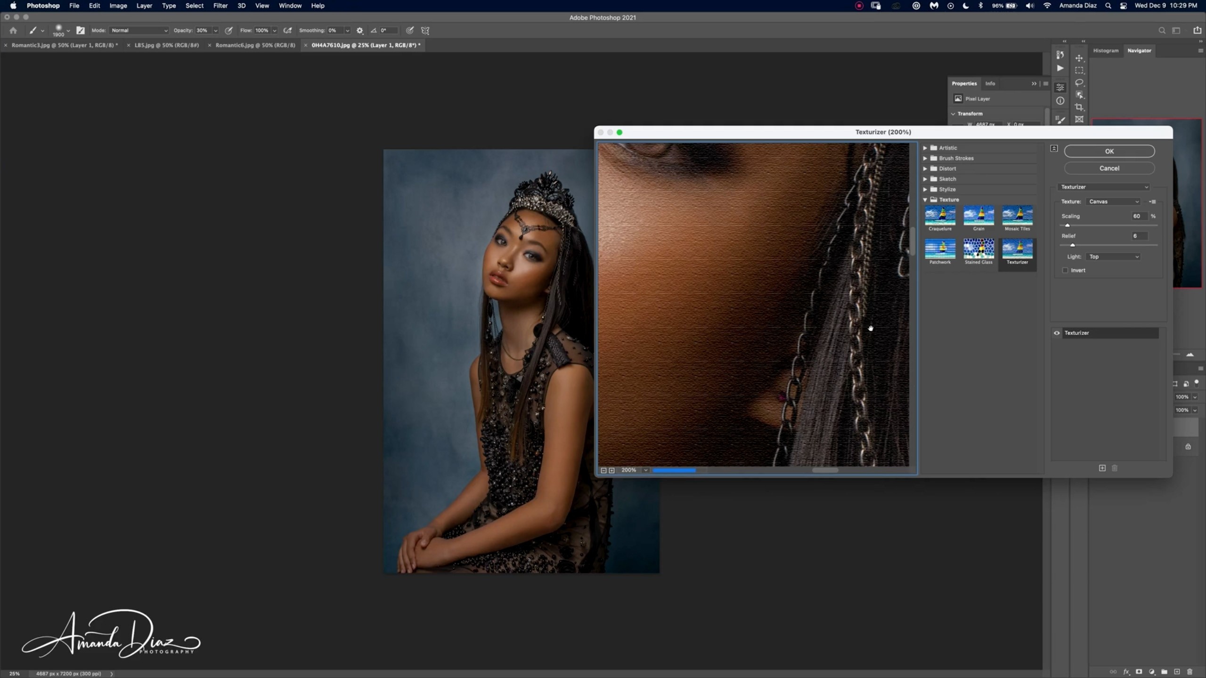
Task: Hide the Texturizer effect layer
Action: (1057, 333)
